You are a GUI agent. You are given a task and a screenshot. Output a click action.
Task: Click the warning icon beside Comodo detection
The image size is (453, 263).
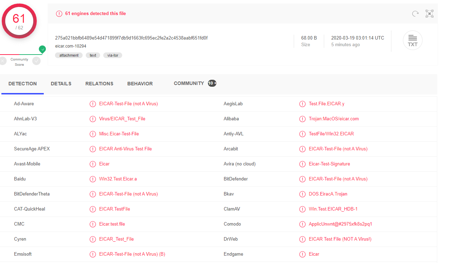(302, 224)
